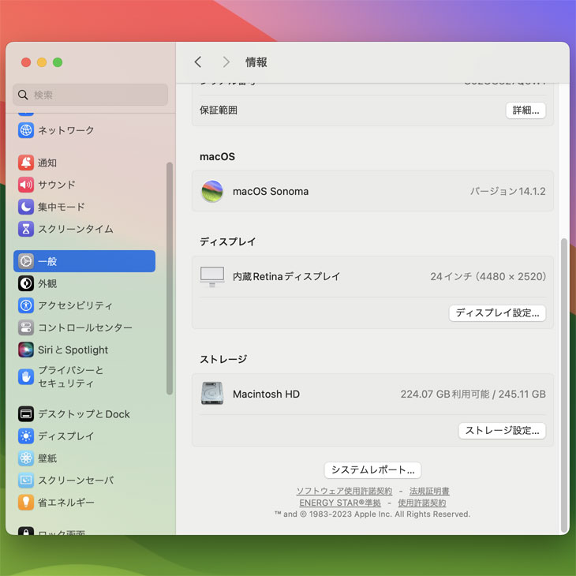This screenshot has width=576, height=576.
Task: Select the 省エネルギー lightbulb icon
Action: click(26, 502)
